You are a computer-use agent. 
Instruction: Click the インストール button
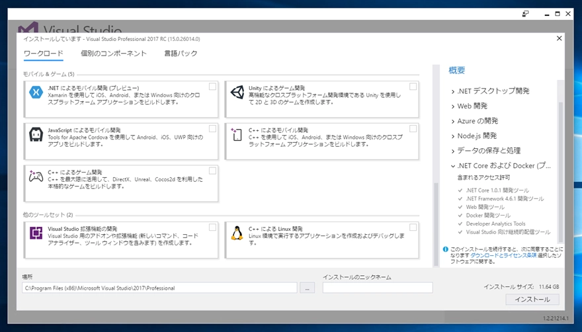[x=532, y=300]
